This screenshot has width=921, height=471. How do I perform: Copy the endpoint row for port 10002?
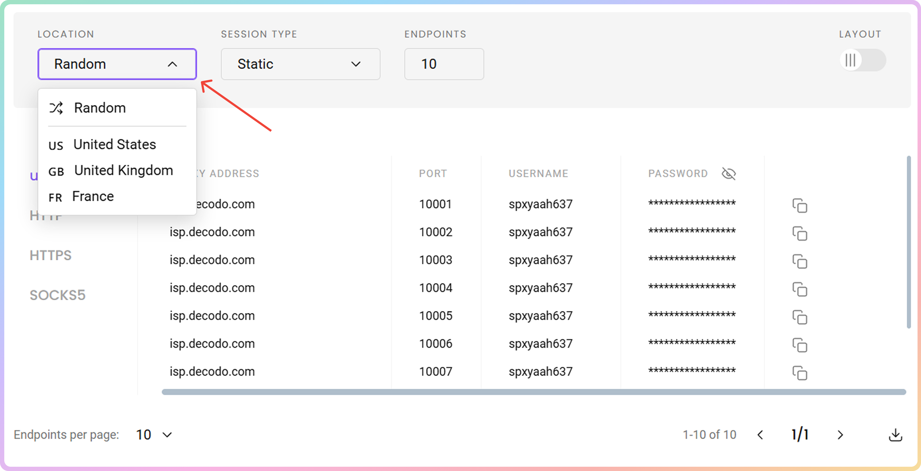pyautogui.click(x=799, y=233)
